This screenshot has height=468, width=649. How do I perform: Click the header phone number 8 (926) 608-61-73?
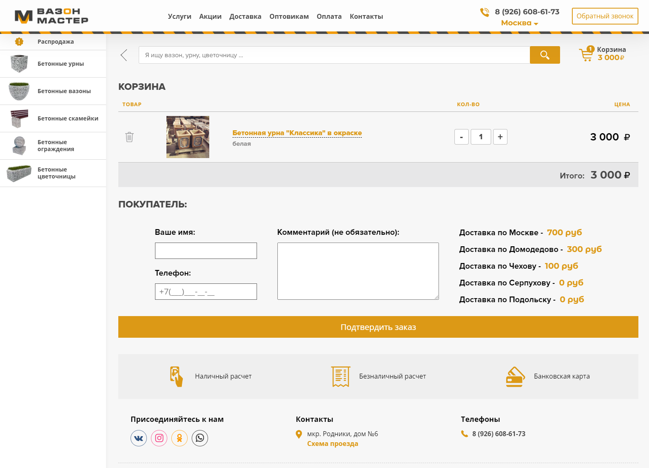coord(527,12)
